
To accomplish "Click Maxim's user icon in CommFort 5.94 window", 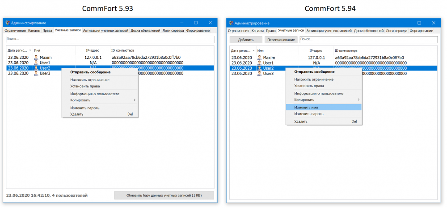I will tap(260, 58).
